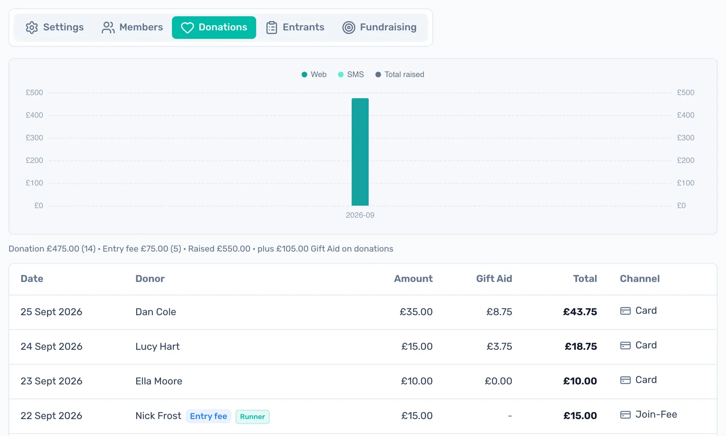Screen dimensions: 726x436
Task: Click the Entrants clipboard icon
Action: (x=272, y=28)
